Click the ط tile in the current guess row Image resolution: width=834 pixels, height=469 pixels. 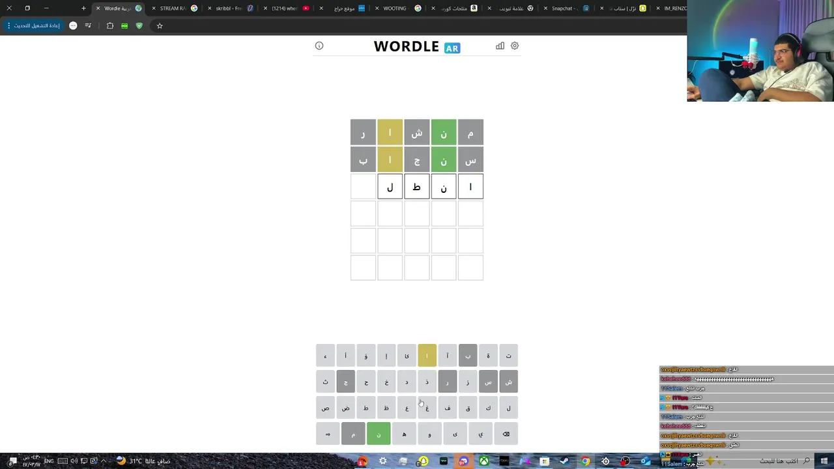(417, 186)
